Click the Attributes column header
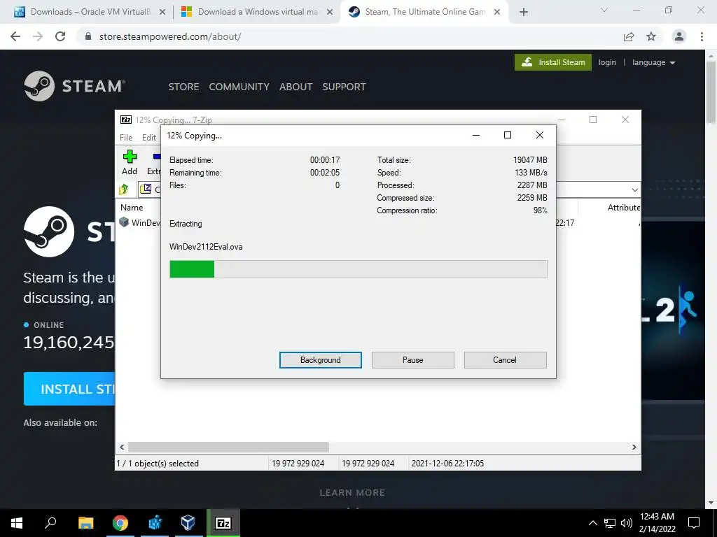Viewport: 717px width, 537px height. coord(623,207)
